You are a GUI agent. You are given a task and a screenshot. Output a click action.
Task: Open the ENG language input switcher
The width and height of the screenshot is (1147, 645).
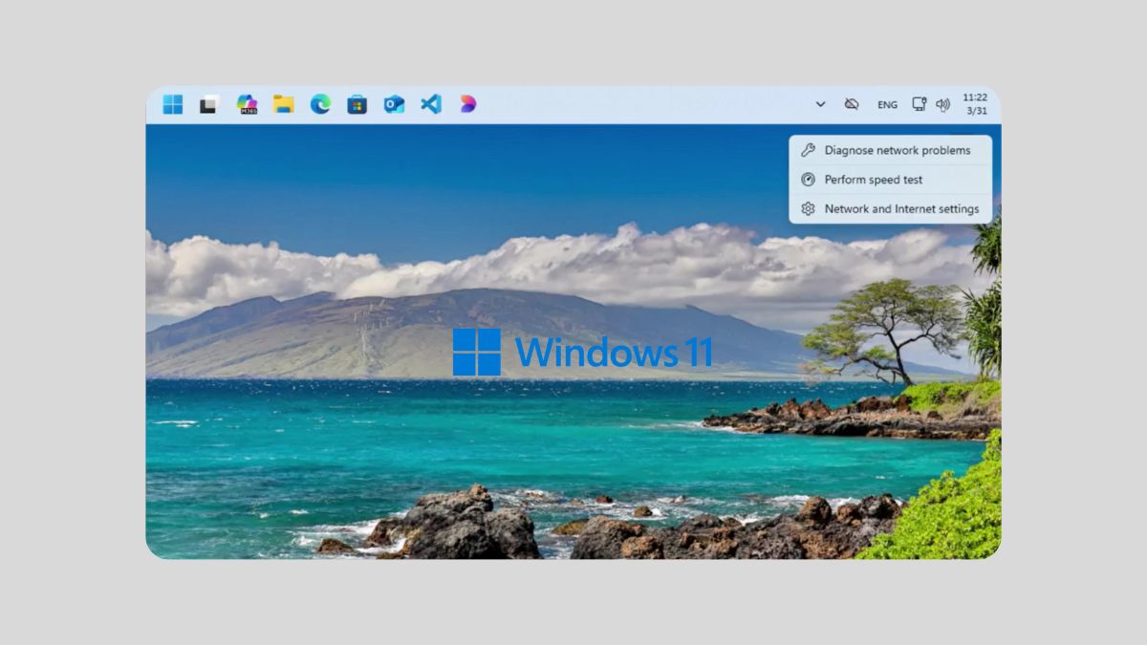[887, 105]
